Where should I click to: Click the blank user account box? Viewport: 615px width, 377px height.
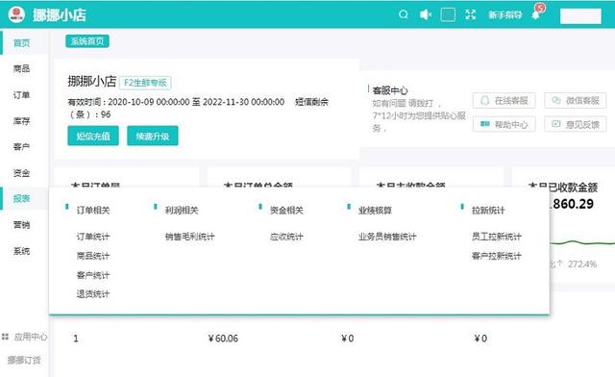click(x=580, y=16)
